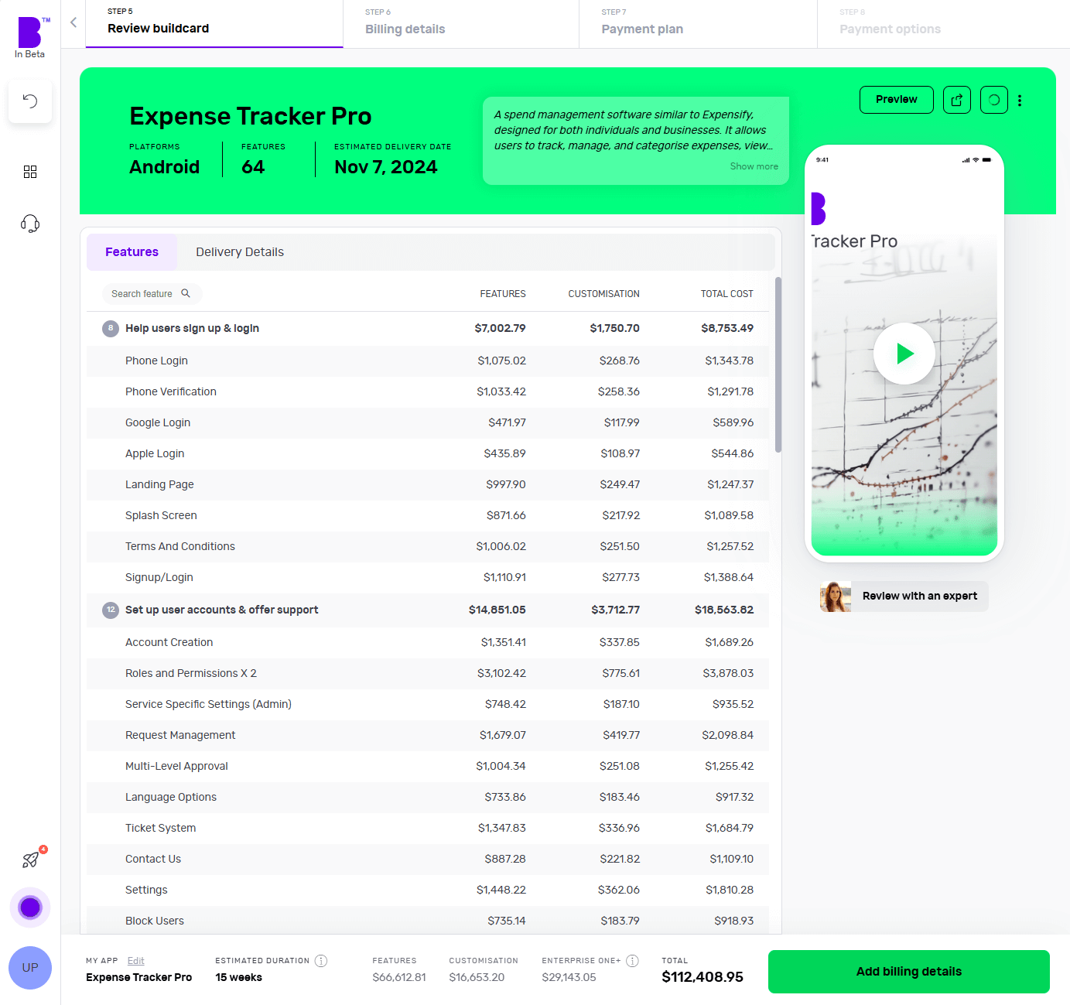Select the Ticket System feature
This screenshot has width=1070, height=1005.
(x=428, y=829)
